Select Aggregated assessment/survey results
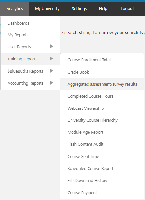The image size is (145, 200). [102, 84]
